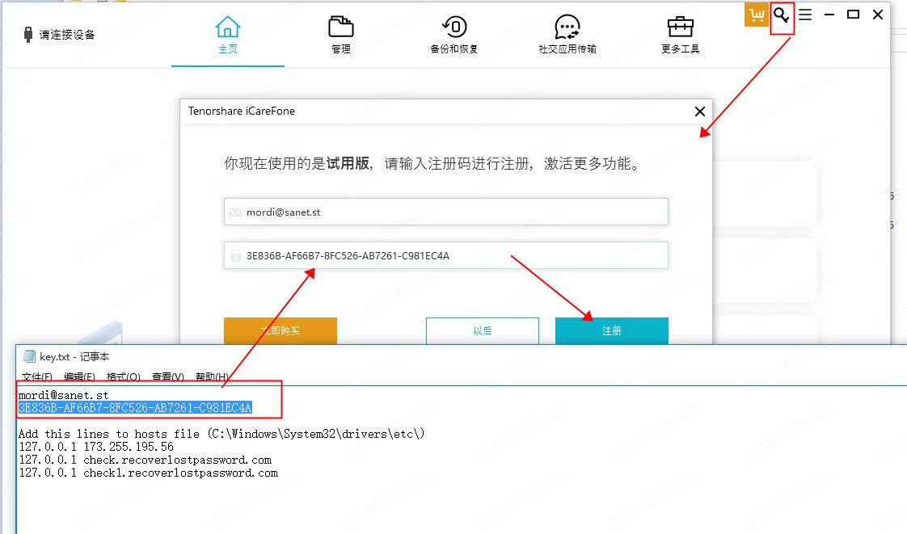The image size is (907, 534).
Task: Open Backup and Restore (备份和恢复) tab
Action: 454,35
